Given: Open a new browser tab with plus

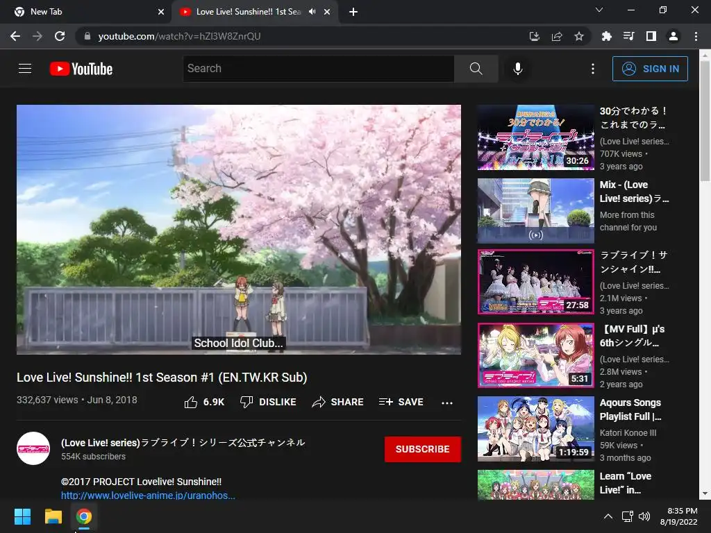Looking at the screenshot, I should (353, 12).
